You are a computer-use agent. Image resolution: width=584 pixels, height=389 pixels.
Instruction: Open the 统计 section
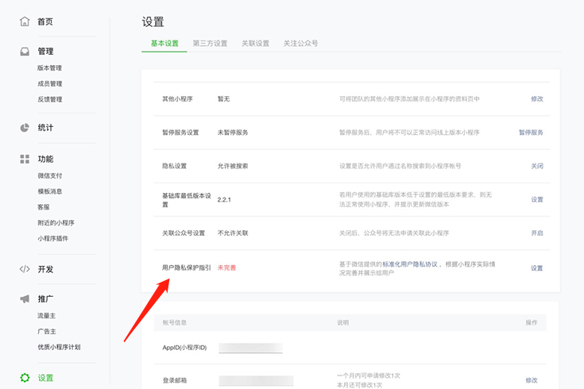45,128
